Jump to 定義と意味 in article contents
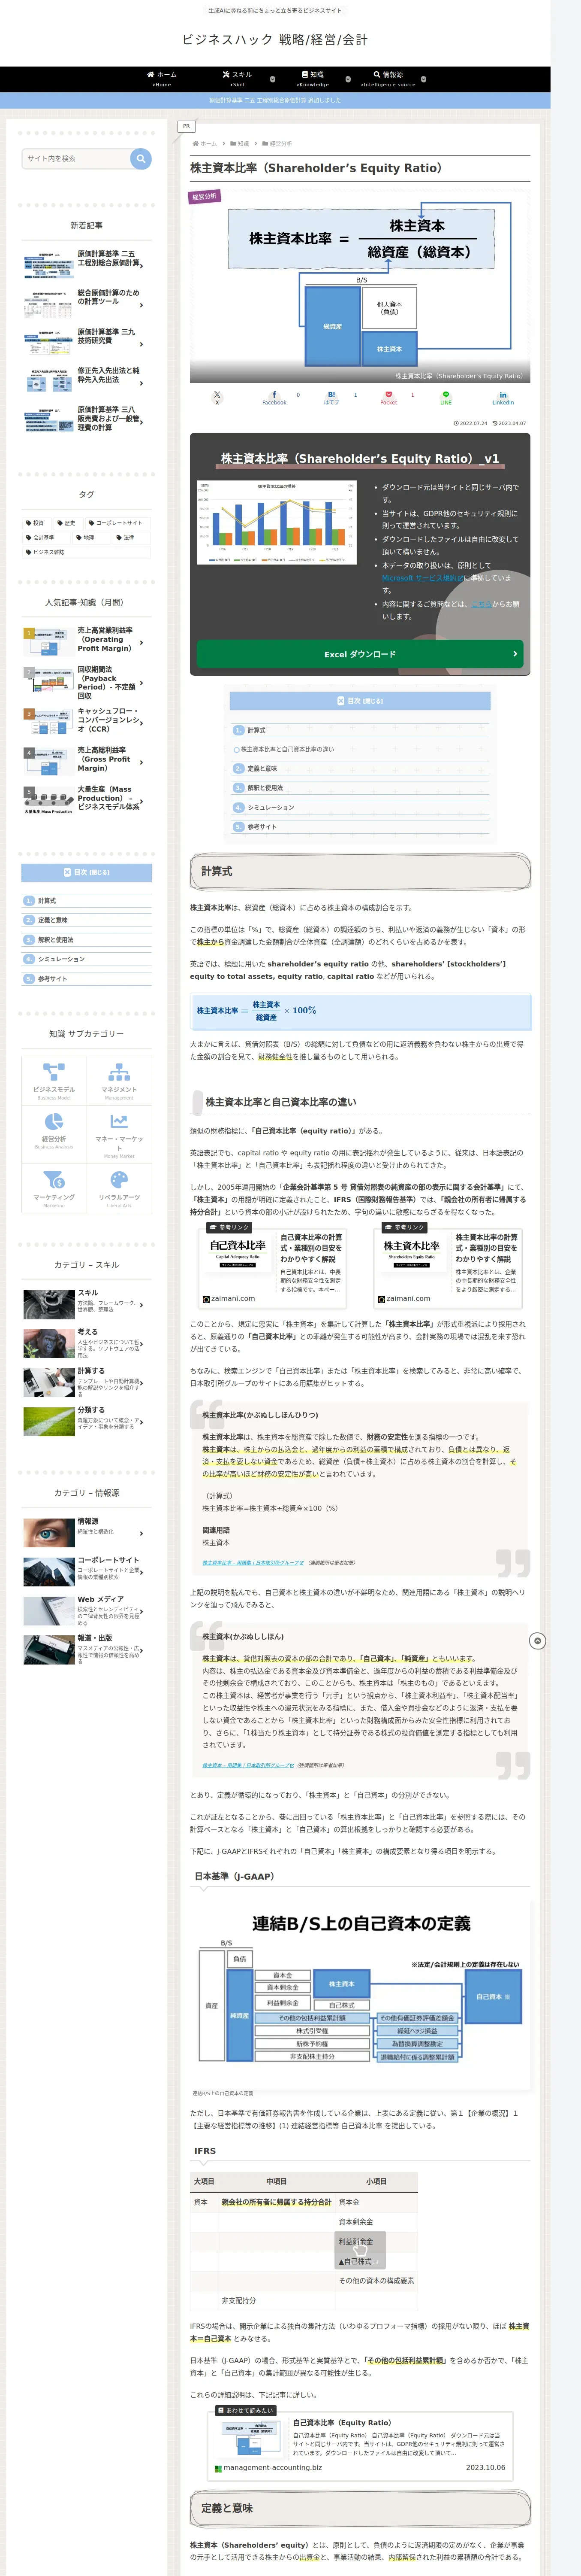The height and width of the screenshot is (2576, 581). pos(262,769)
